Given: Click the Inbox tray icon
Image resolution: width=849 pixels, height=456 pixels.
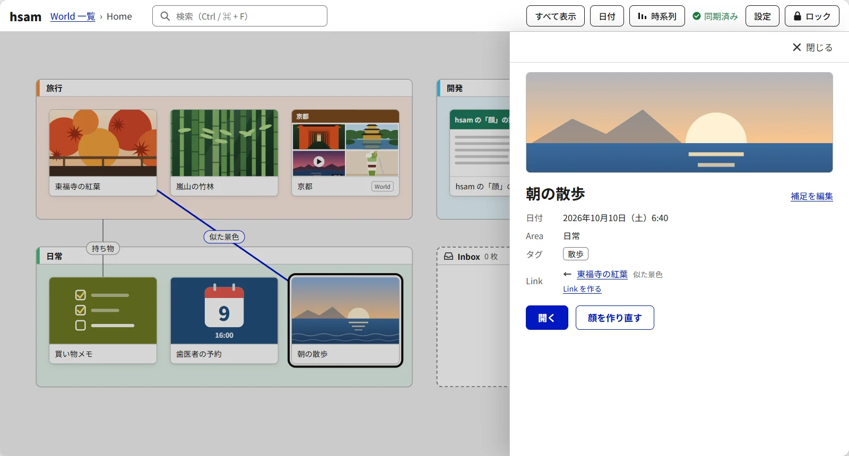Looking at the screenshot, I should (448, 256).
